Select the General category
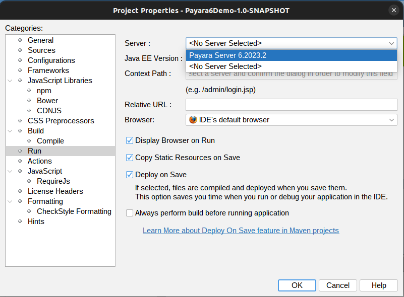The width and height of the screenshot is (404, 297). coord(41,40)
